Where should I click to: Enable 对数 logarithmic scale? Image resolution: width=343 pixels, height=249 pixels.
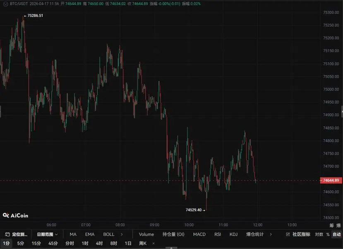[319, 235]
